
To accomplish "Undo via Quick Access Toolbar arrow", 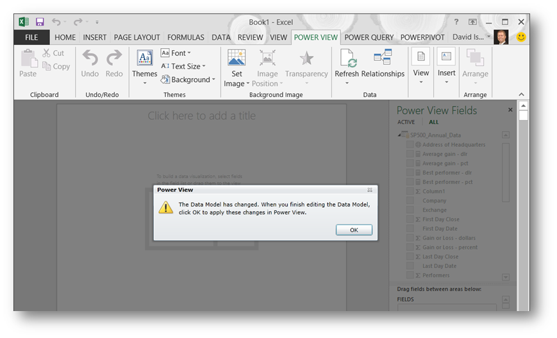I will pyautogui.click(x=56, y=22).
